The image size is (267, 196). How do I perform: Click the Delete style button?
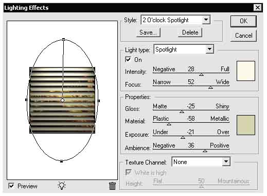(190, 32)
